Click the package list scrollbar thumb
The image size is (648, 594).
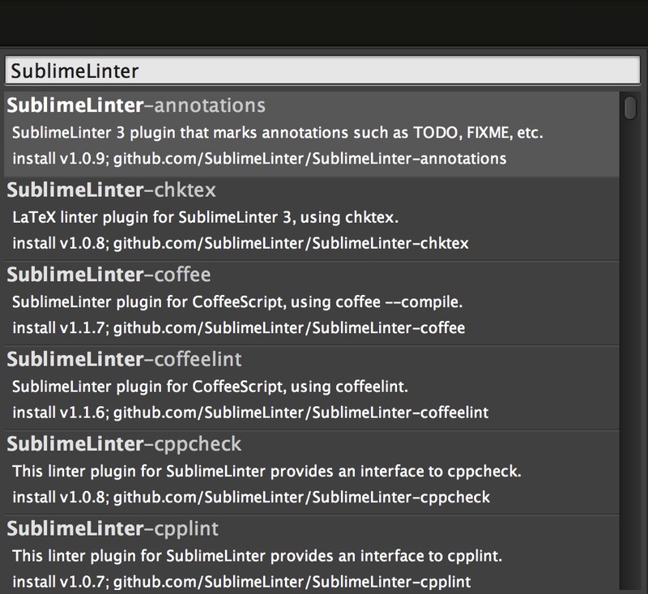630,108
